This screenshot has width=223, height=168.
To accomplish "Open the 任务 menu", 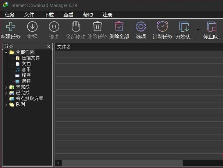I will pos(10,15).
